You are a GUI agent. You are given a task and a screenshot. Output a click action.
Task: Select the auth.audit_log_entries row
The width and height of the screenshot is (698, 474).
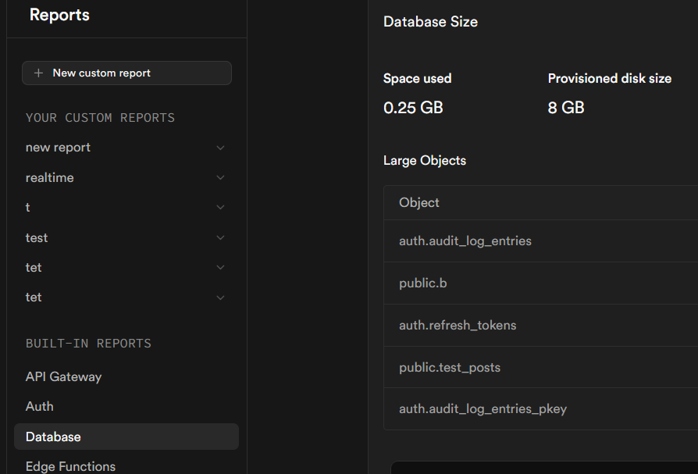click(465, 241)
